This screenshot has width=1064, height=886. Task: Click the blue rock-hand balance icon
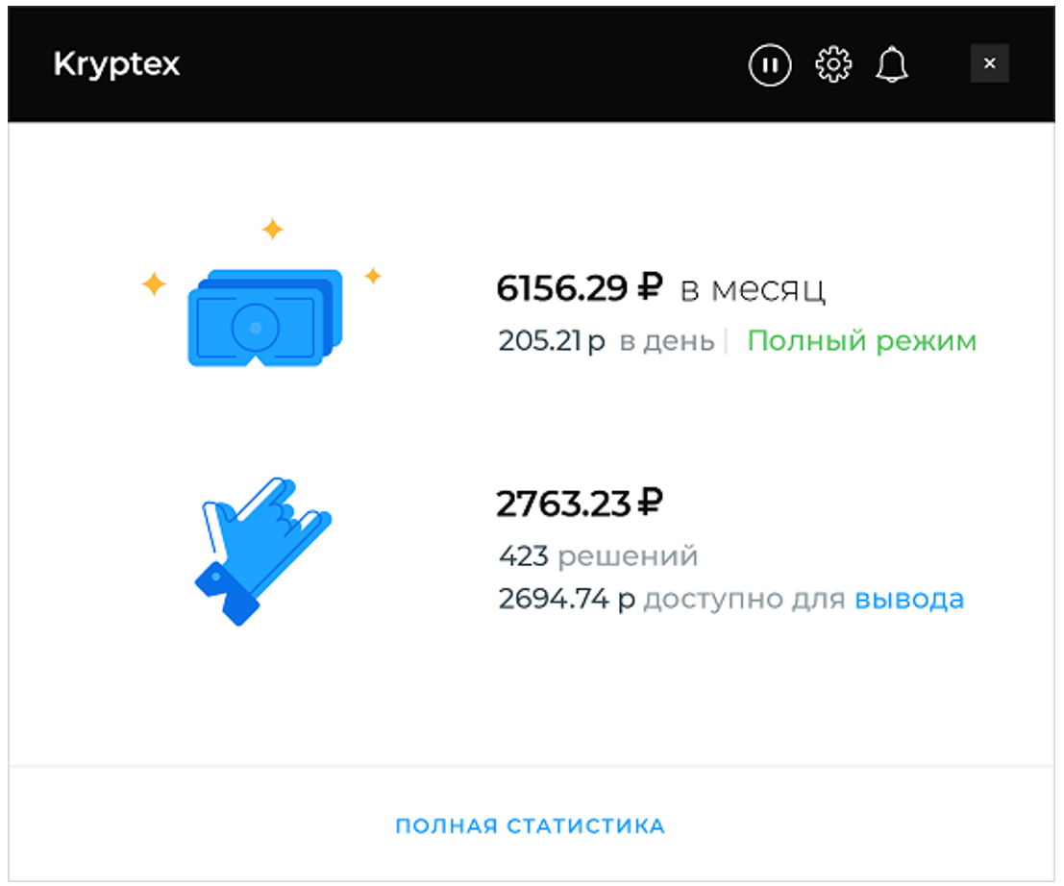[x=262, y=551]
